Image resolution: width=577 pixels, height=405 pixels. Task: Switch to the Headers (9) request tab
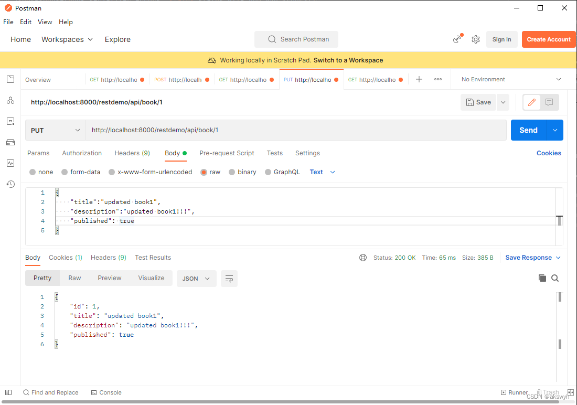point(132,153)
